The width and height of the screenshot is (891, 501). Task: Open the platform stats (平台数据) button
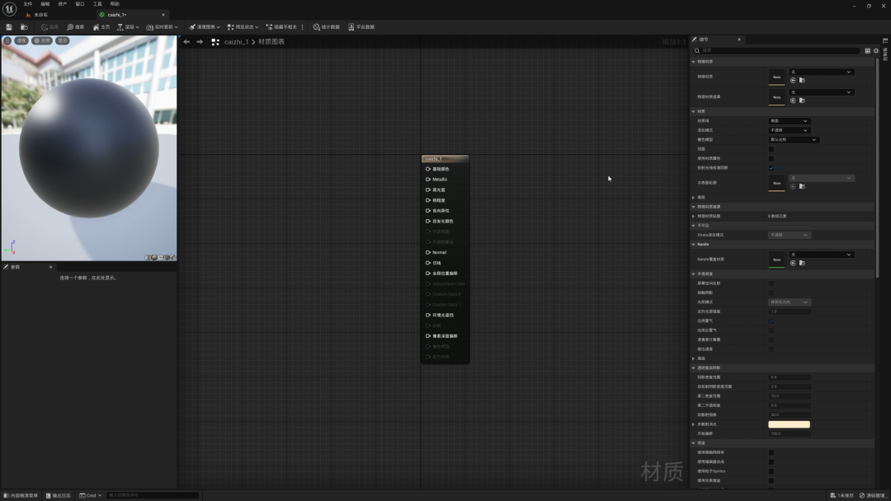361,26
